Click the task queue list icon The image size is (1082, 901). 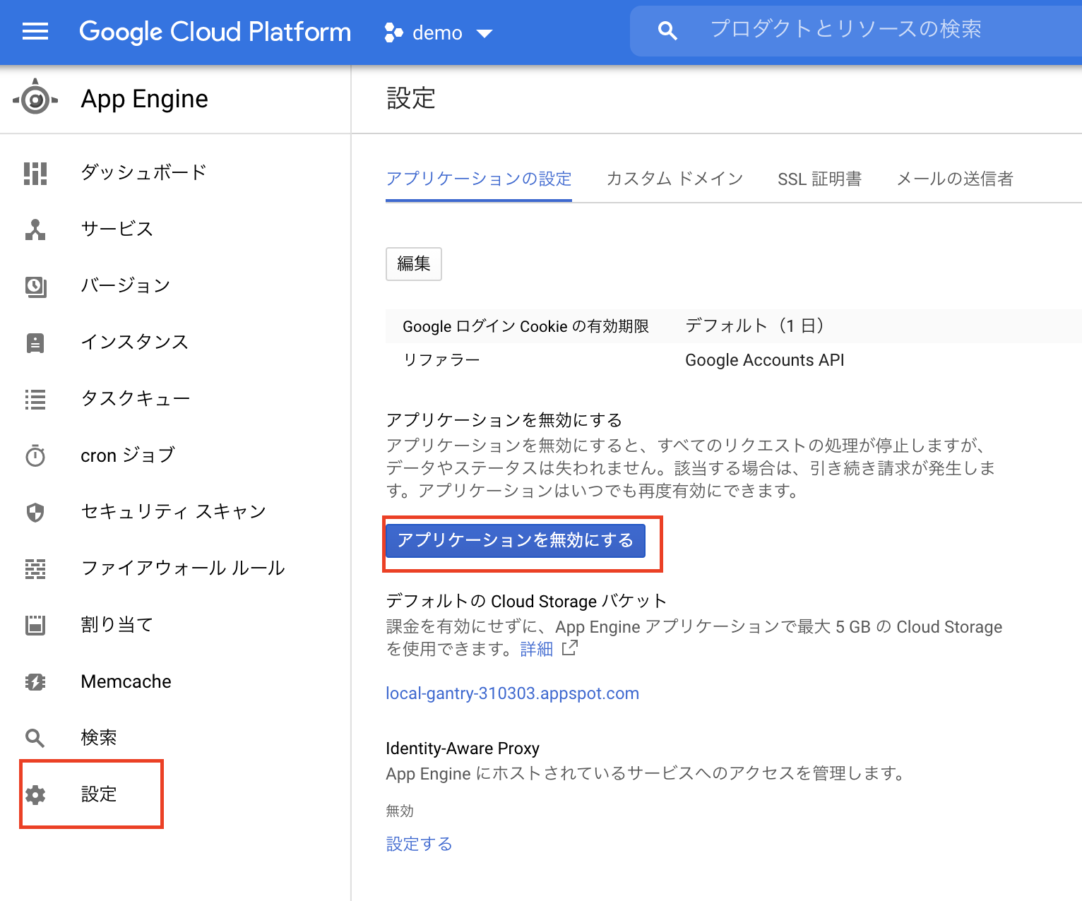click(x=35, y=399)
